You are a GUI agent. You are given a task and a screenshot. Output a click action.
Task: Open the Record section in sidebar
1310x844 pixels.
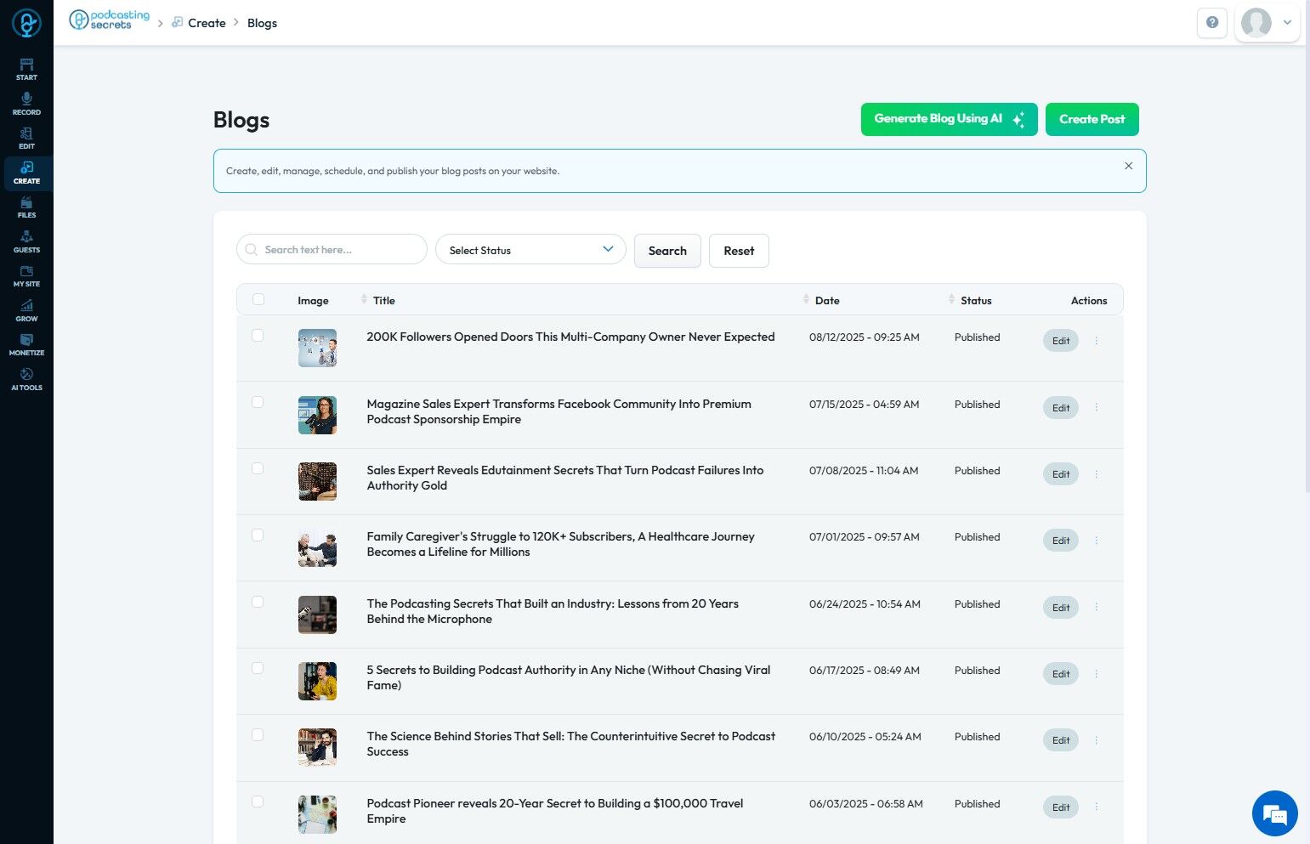click(26, 104)
